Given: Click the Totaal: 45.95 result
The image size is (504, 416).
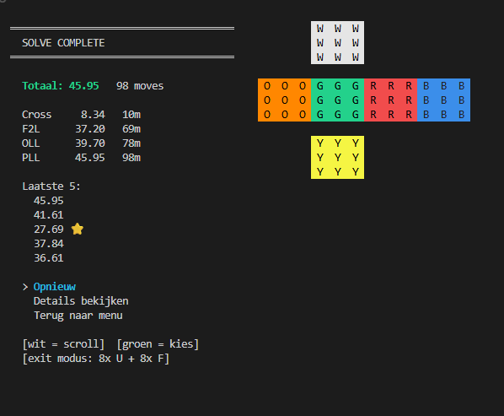Looking at the screenshot, I should (61, 86).
